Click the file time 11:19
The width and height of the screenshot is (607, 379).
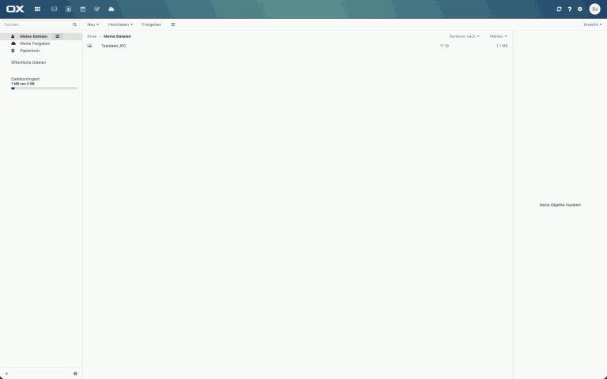(444, 46)
